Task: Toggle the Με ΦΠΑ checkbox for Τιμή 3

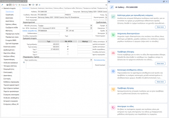Action: [x=68, y=54]
